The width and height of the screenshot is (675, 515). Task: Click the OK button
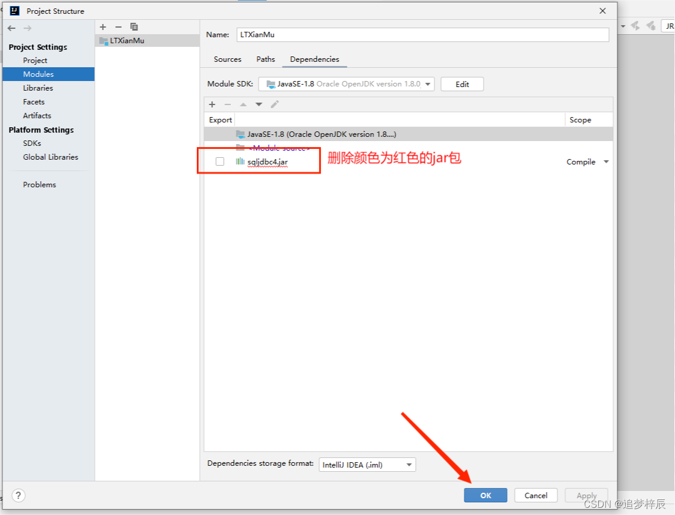click(x=485, y=495)
